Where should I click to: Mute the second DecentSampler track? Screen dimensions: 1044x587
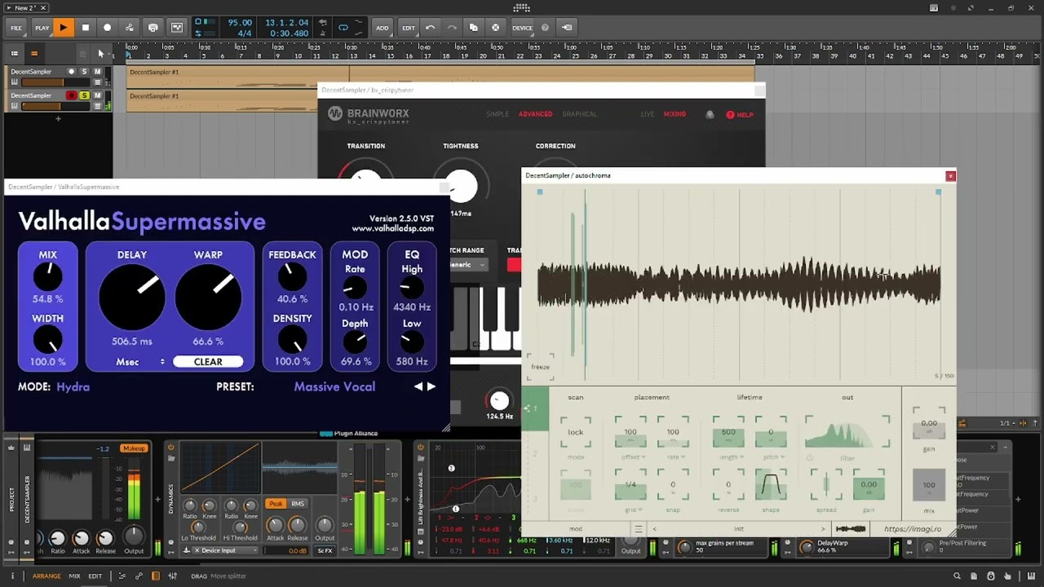97,95
